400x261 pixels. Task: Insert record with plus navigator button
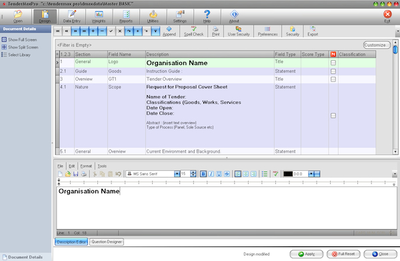tap(93, 31)
